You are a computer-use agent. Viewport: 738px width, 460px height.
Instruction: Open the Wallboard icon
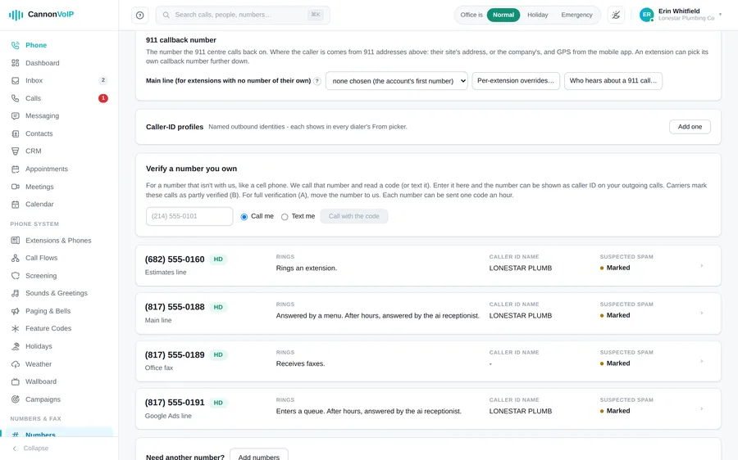(16, 381)
